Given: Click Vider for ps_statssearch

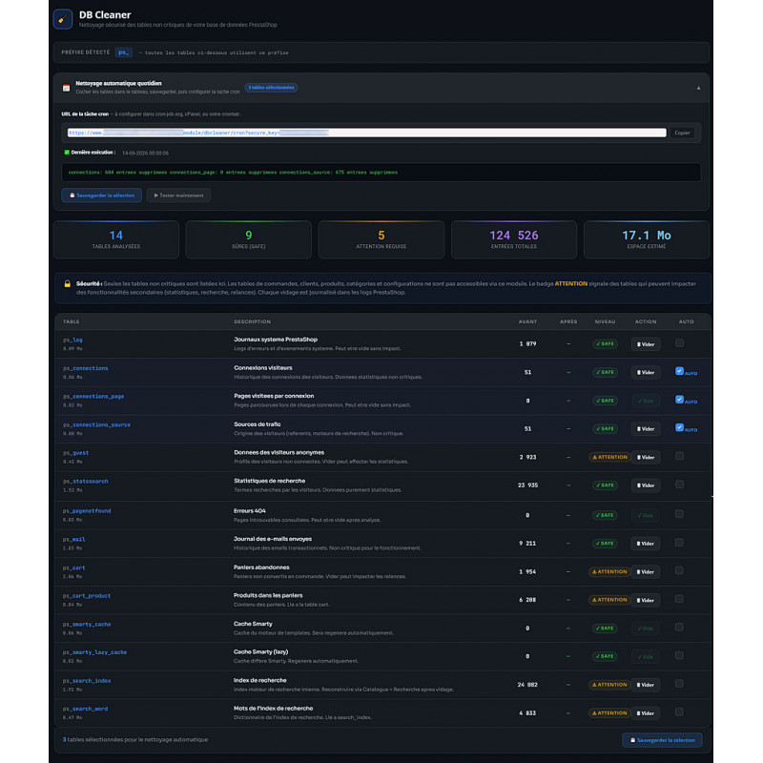Looking at the screenshot, I should pos(646,485).
